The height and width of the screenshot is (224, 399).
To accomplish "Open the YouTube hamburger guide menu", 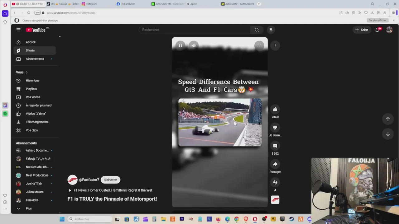I will point(18,30).
